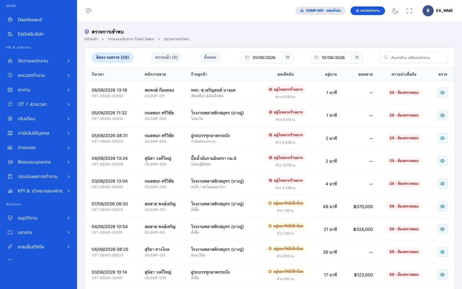View check-in details for VST-DEMO-00559
This screenshot has width=462, height=289.
click(x=442, y=93)
